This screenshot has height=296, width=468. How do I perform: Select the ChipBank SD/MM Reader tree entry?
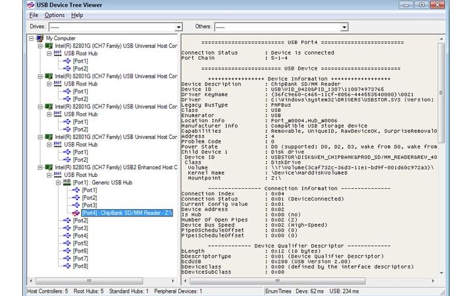point(127,212)
